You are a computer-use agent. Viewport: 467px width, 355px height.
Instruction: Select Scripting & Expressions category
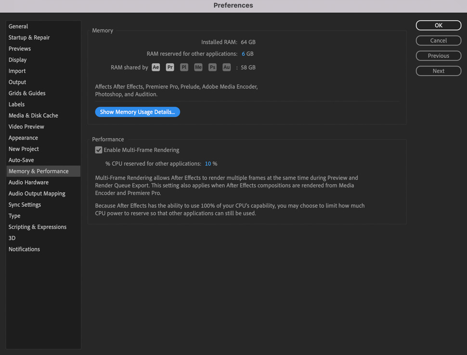pyautogui.click(x=43, y=227)
